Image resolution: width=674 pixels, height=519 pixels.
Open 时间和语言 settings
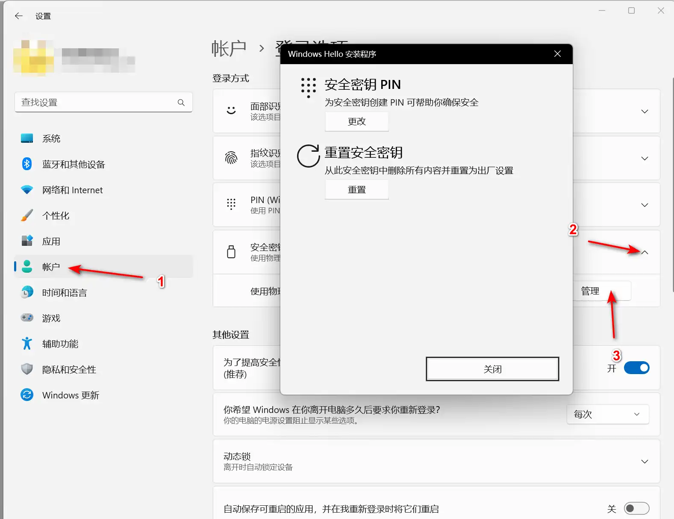pyautogui.click(x=104, y=292)
